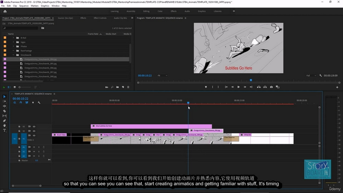
Task: Open the Program monitor Button Editor plus
Action: [x=337, y=87]
